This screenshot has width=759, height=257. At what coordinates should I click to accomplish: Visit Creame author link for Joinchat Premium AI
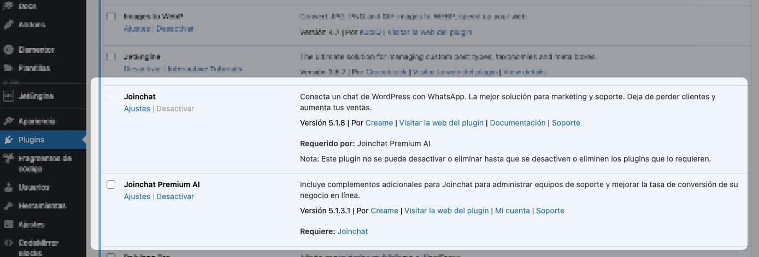click(384, 211)
